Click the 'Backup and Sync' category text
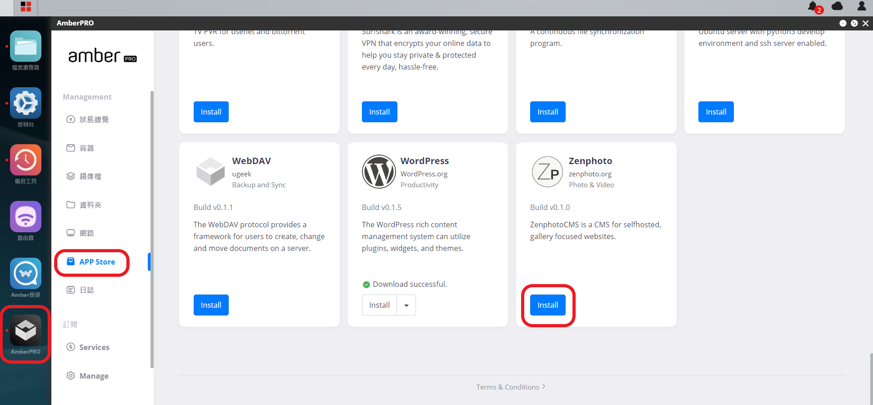 pyautogui.click(x=259, y=185)
